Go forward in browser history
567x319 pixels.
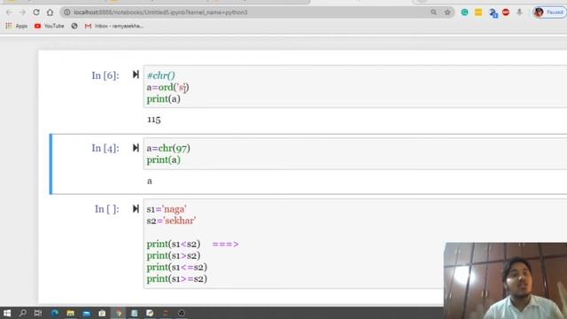tap(22, 12)
